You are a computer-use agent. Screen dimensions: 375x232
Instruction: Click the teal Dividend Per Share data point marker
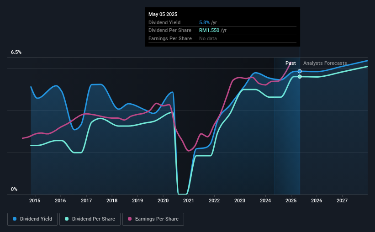300,77
